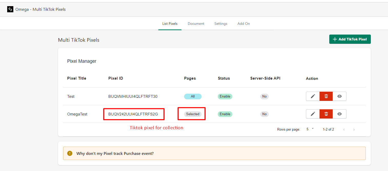Viewport: 388px width, 171px height.
Task: Click the Pages column header
Action: pos(190,78)
